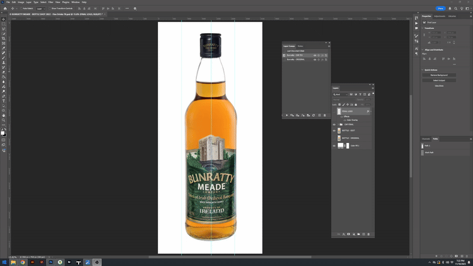Open the layer filter Kind dropdown
Screen dimensions: 473x266
pyautogui.click(x=341, y=95)
